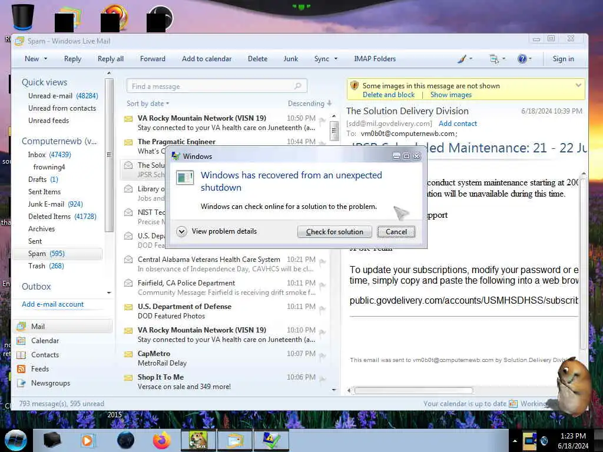
Task: Launch Firefox from the taskbar
Action: [162, 440]
